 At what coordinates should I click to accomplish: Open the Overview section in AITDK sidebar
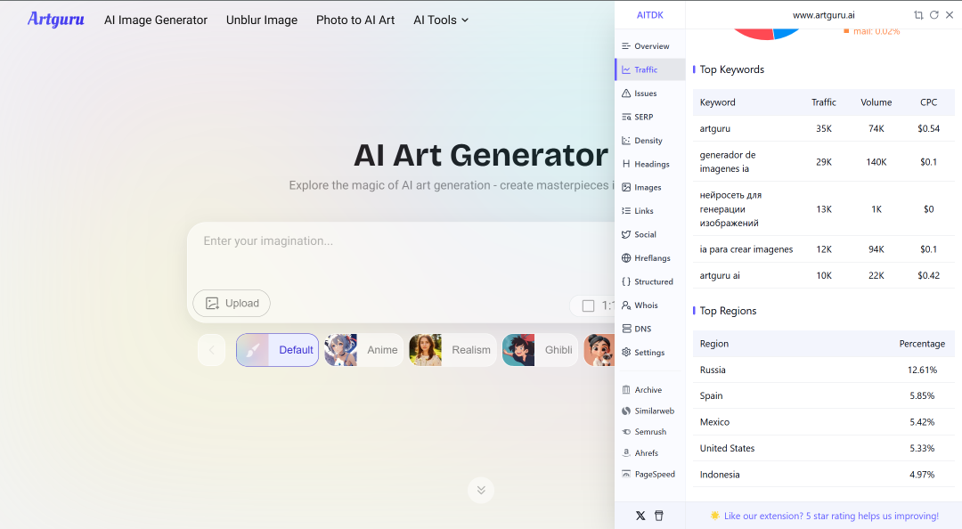pos(646,46)
